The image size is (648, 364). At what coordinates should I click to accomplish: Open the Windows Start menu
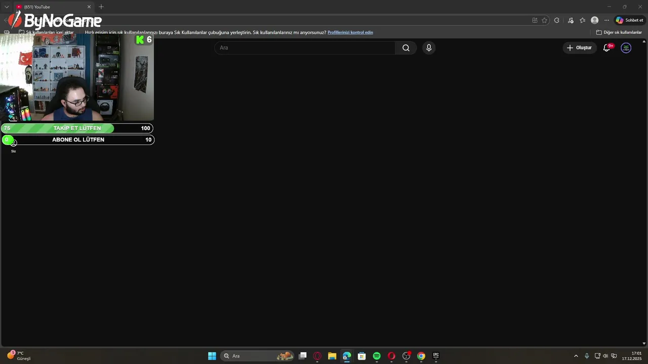[212, 356]
